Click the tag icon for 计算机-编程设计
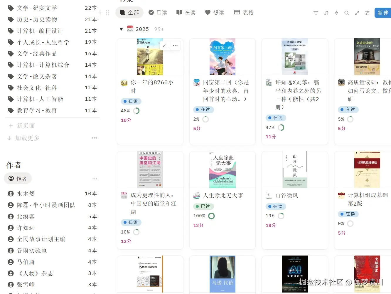 [x=11, y=31]
